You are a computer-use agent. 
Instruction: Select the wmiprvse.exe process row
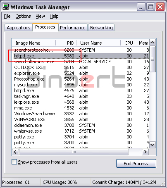tap(81, 131)
